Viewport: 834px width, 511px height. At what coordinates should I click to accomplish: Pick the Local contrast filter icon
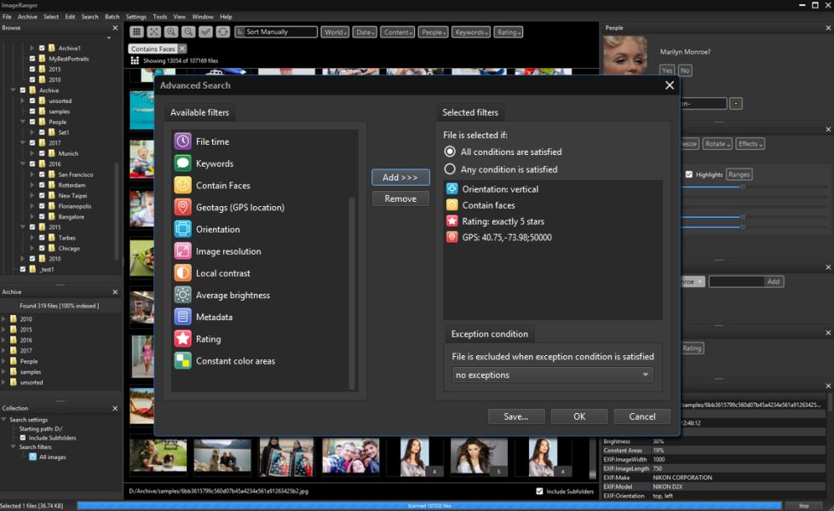tap(182, 273)
